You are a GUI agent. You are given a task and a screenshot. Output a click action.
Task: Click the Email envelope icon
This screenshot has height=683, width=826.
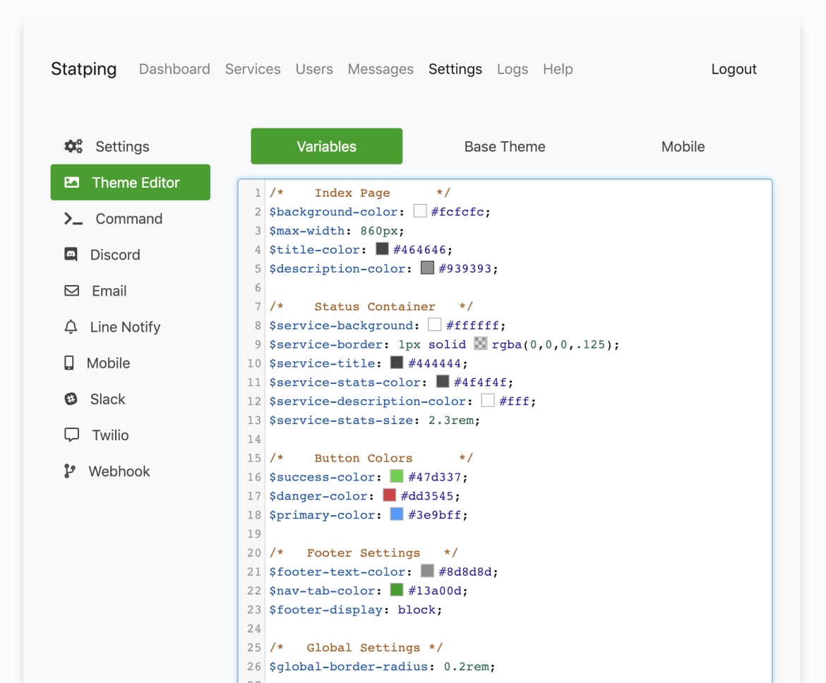73,291
